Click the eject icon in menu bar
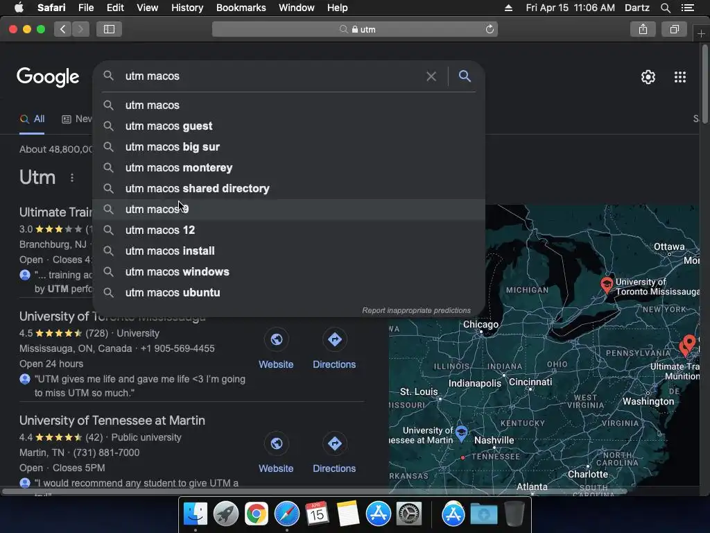Image resolution: width=710 pixels, height=533 pixels. [x=508, y=8]
